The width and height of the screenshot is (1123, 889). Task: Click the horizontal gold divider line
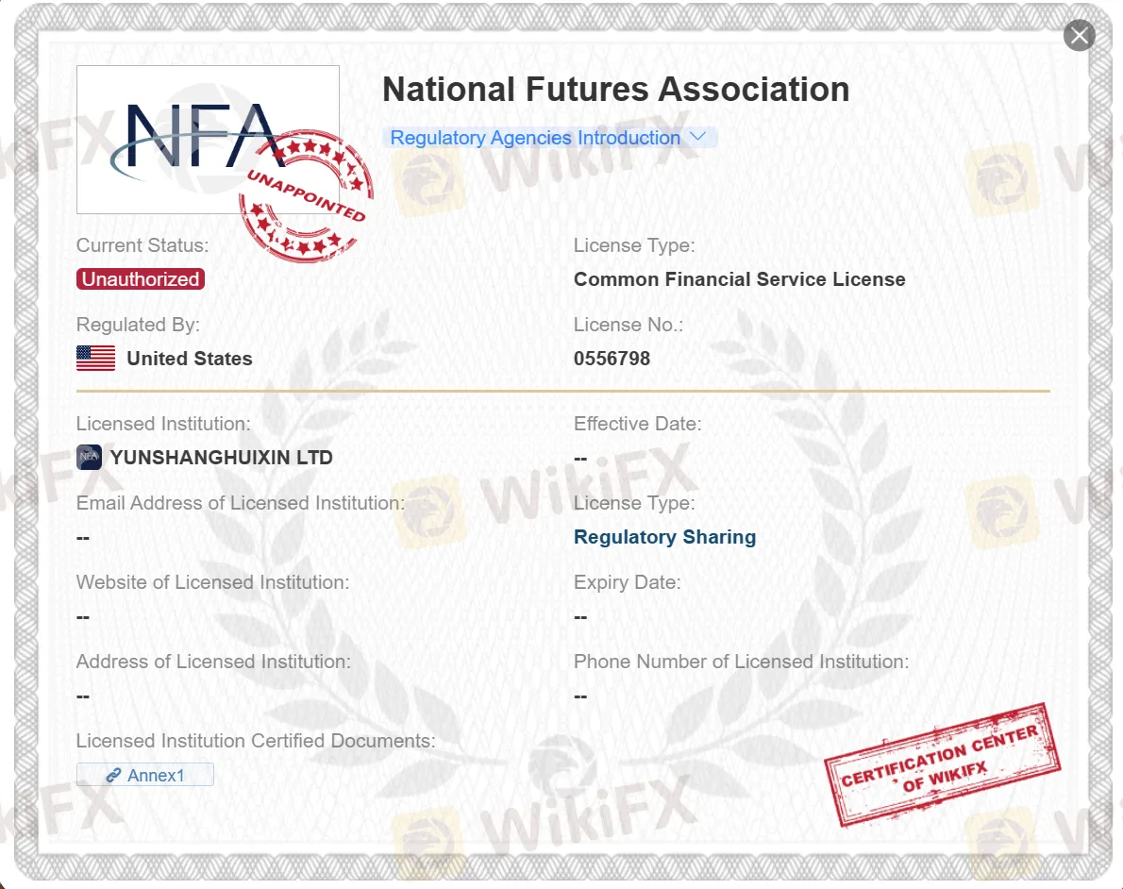[x=562, y=390]
